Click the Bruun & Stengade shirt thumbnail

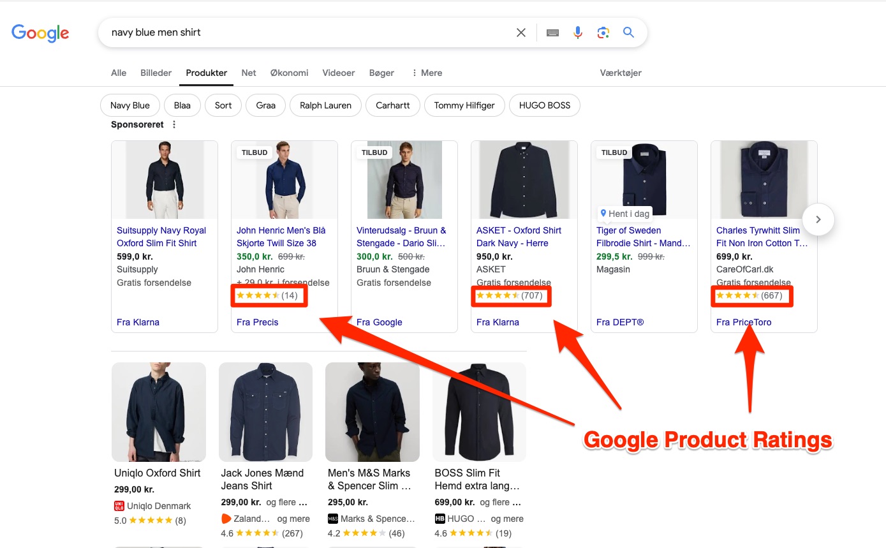(x=404, y=180)
